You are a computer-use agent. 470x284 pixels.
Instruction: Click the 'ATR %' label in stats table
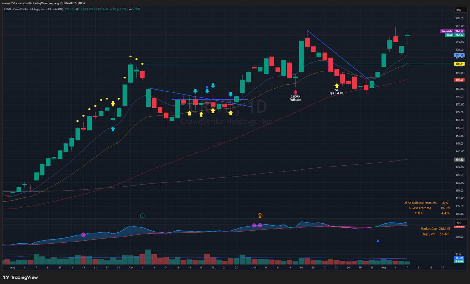419,213
